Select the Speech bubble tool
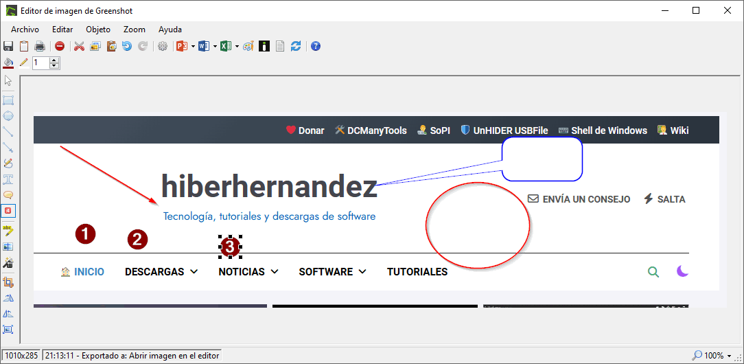Viewport: 744px width, 364px height. point(8,195)
